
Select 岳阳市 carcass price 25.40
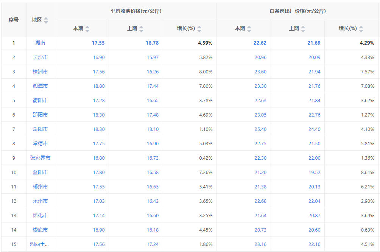260,129
